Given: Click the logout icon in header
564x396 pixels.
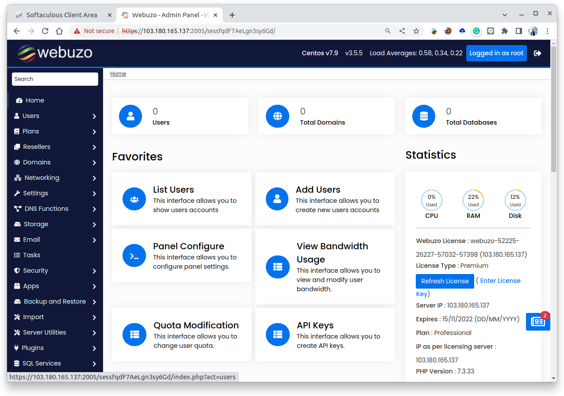Looking at the screenshot, I should click(x=537, y=53).
